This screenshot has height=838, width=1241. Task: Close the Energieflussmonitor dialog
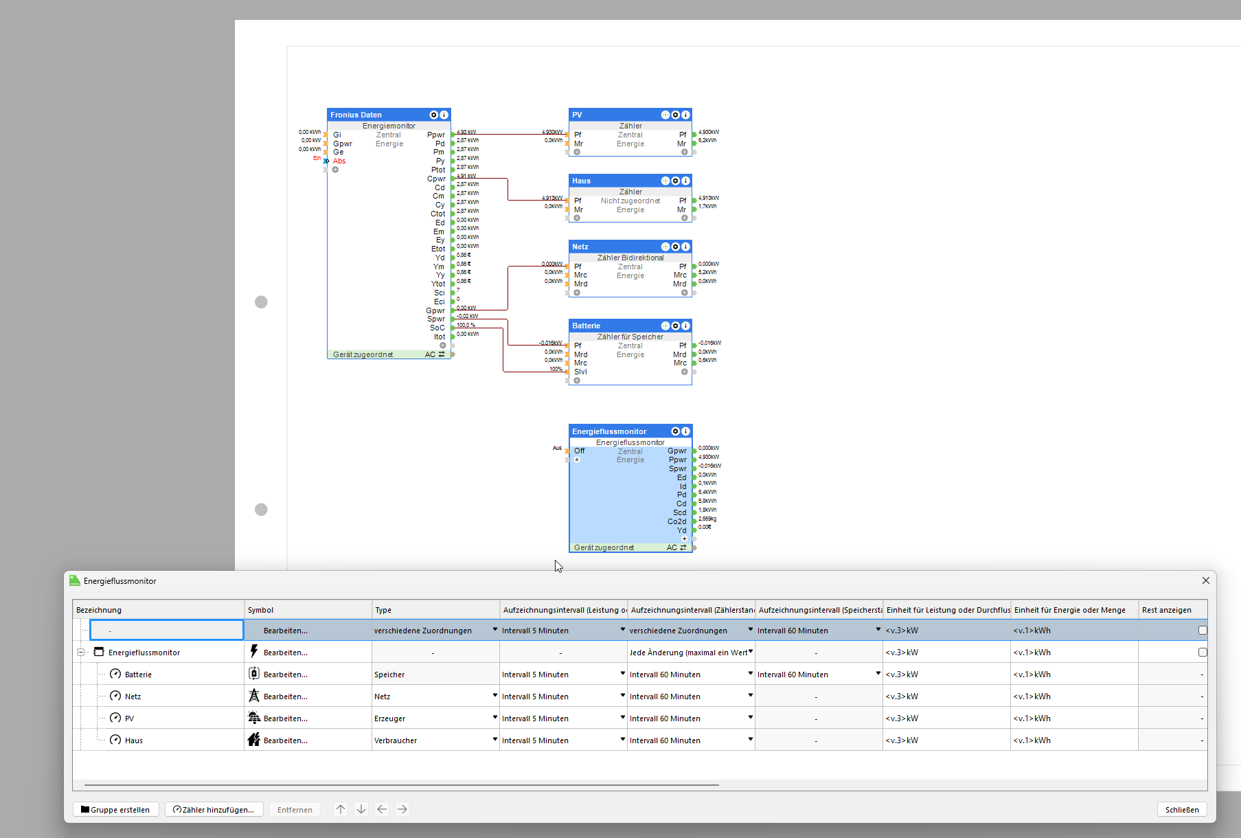tap(1205, 580)
